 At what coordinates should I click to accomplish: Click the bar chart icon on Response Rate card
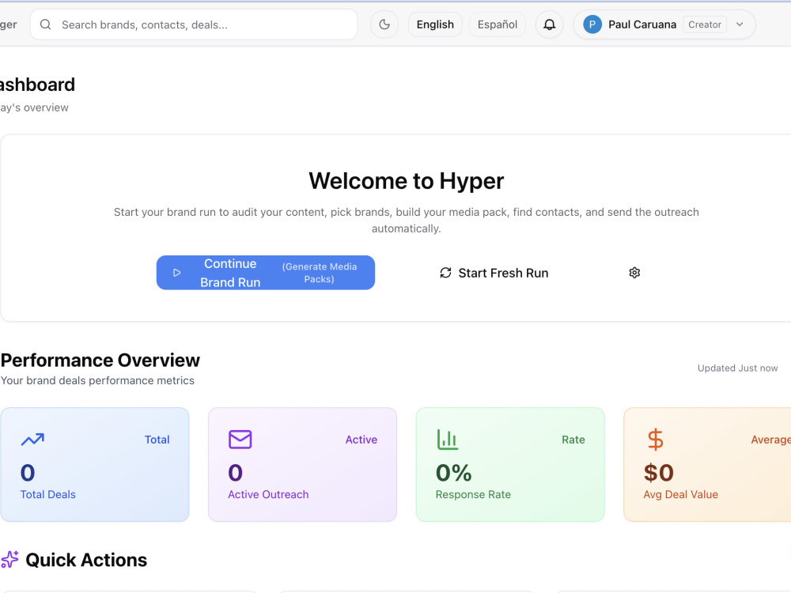(448, 439)
